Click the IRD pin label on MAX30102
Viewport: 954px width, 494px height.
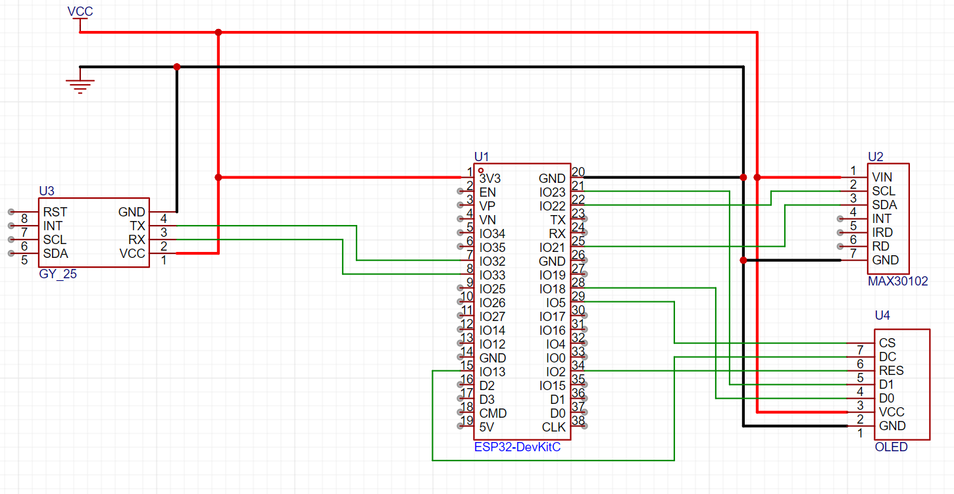[883, 232]
